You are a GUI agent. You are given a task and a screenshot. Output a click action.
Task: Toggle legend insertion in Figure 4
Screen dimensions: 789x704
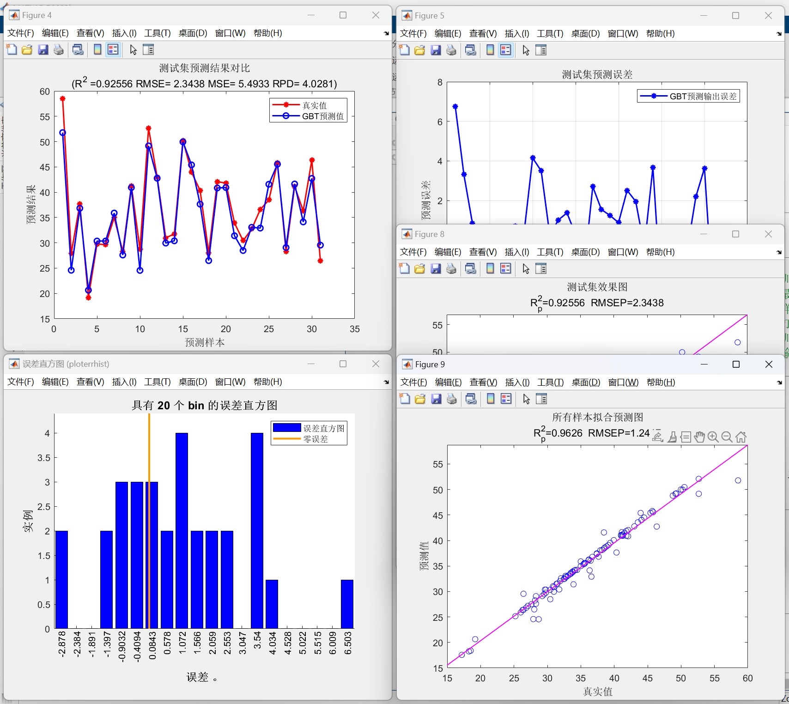tap(113, 49)
